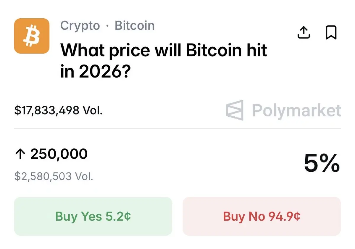
Task: Click the up arrow beside 250,000
Action: pos(20,154)
